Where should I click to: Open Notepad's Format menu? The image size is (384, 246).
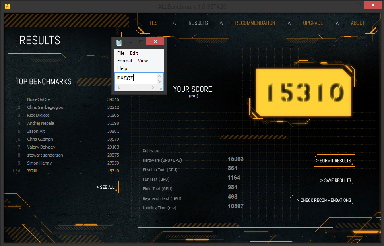pyautogui.click(x=125, y=61)
